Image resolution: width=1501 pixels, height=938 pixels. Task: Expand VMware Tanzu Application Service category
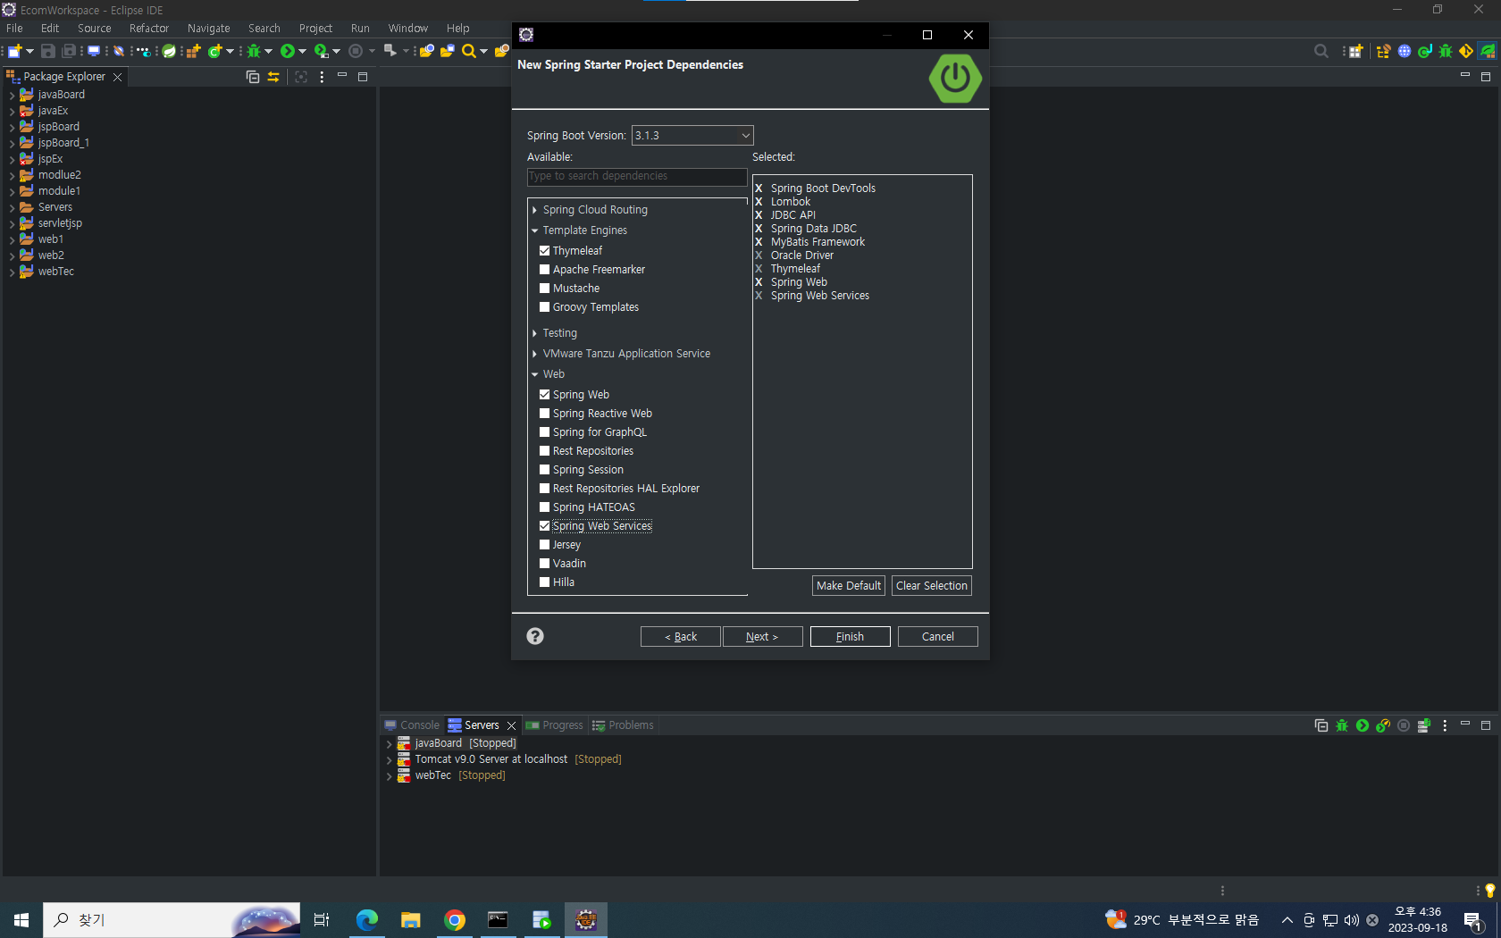coord(534,354)
